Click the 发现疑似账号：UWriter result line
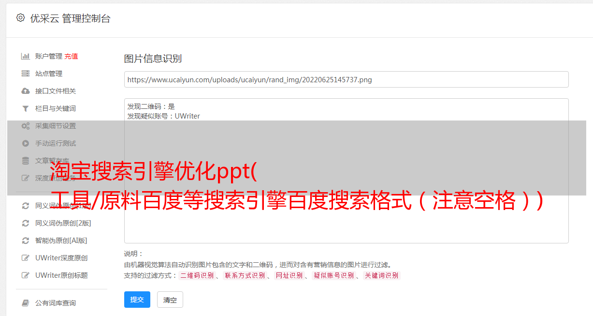593x316 pixels. click(164, 116)
